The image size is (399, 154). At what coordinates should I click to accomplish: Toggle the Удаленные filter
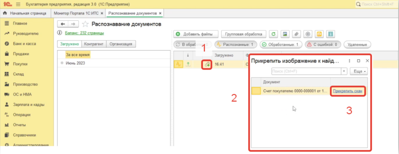coord(357,45)
